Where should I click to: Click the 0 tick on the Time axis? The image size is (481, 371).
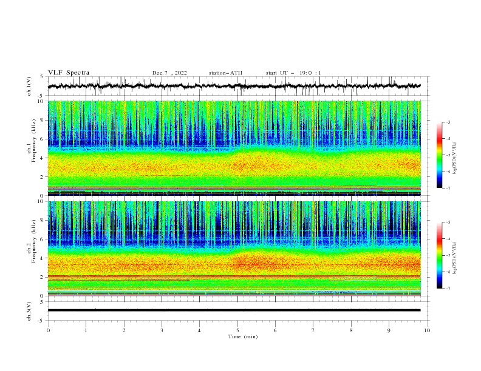point(48,330)
